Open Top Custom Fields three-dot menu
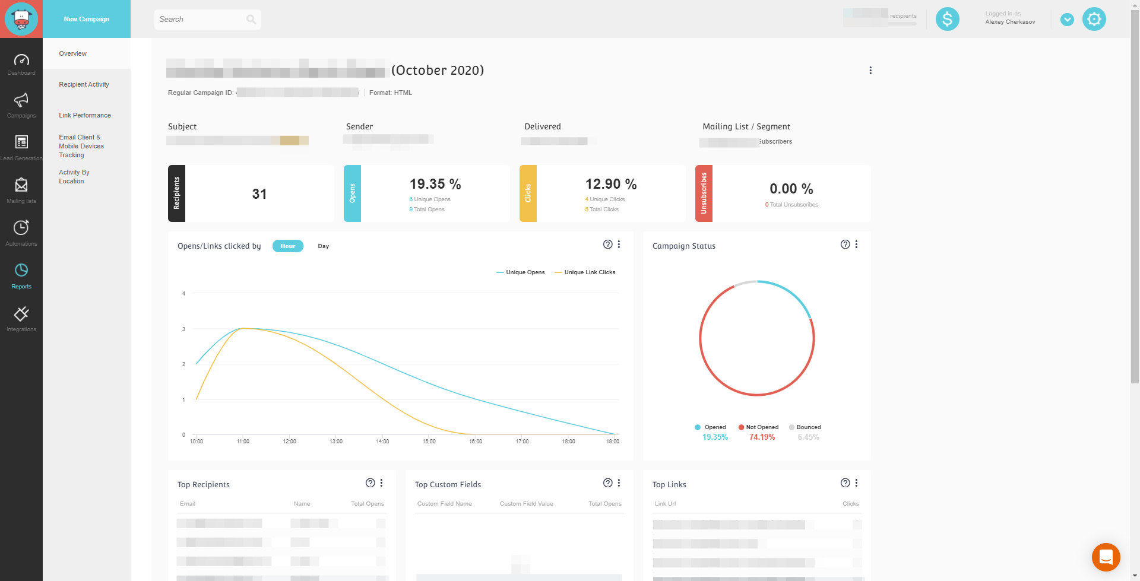The width and height of the screenshot is (1140, 581). point(619,483)
